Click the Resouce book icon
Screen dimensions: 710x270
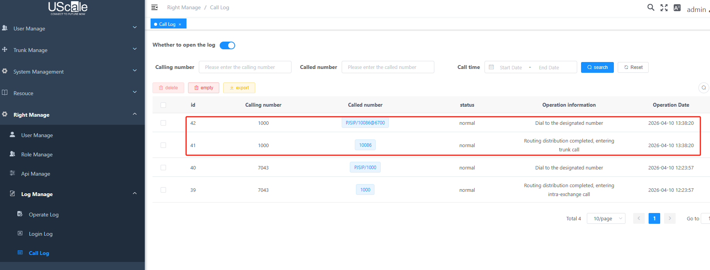click(5, 92)
